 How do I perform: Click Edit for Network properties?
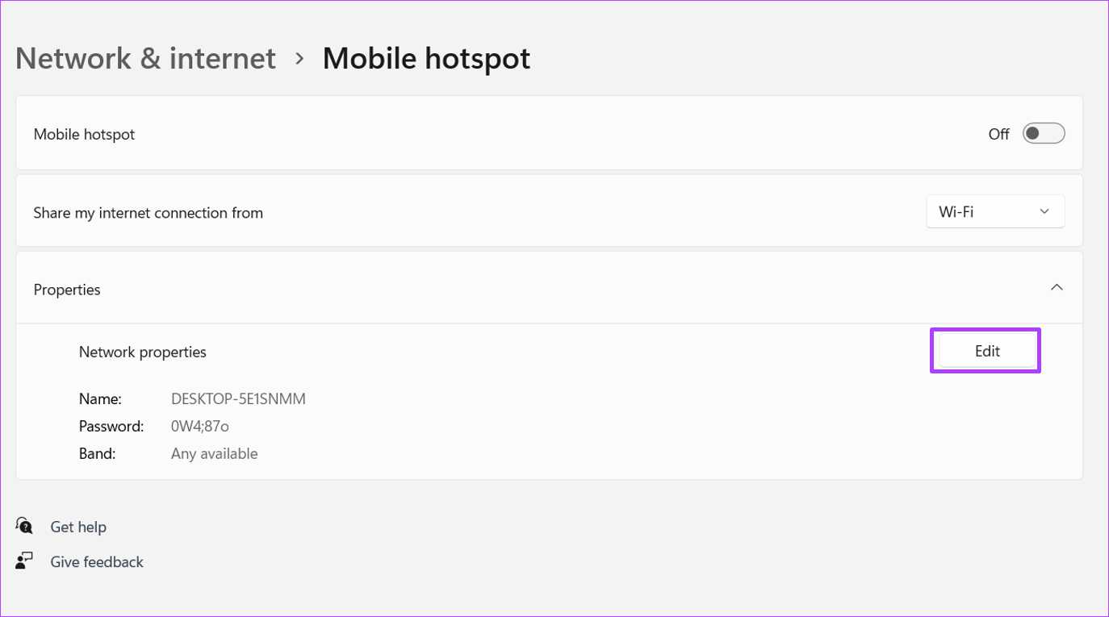click(987, 351)
